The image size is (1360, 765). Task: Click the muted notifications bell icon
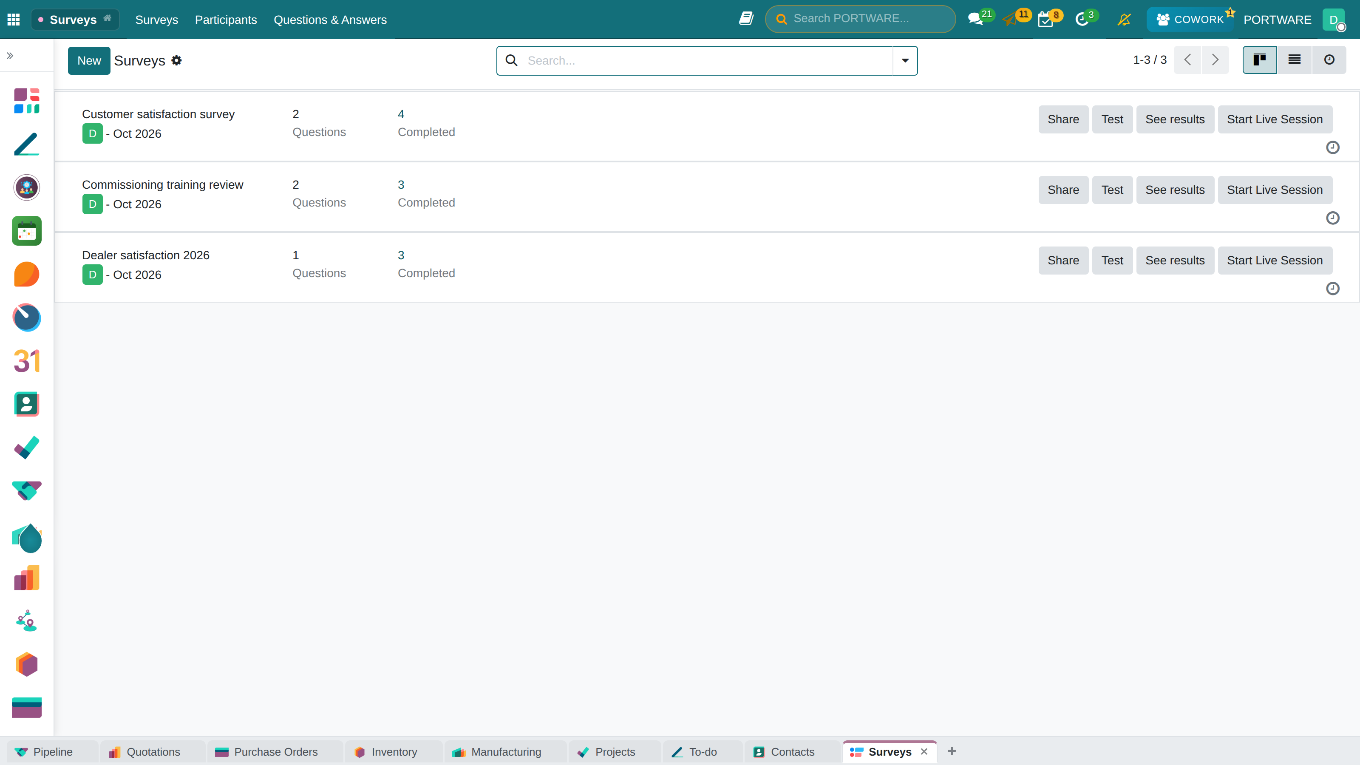tap(1124, 20)
